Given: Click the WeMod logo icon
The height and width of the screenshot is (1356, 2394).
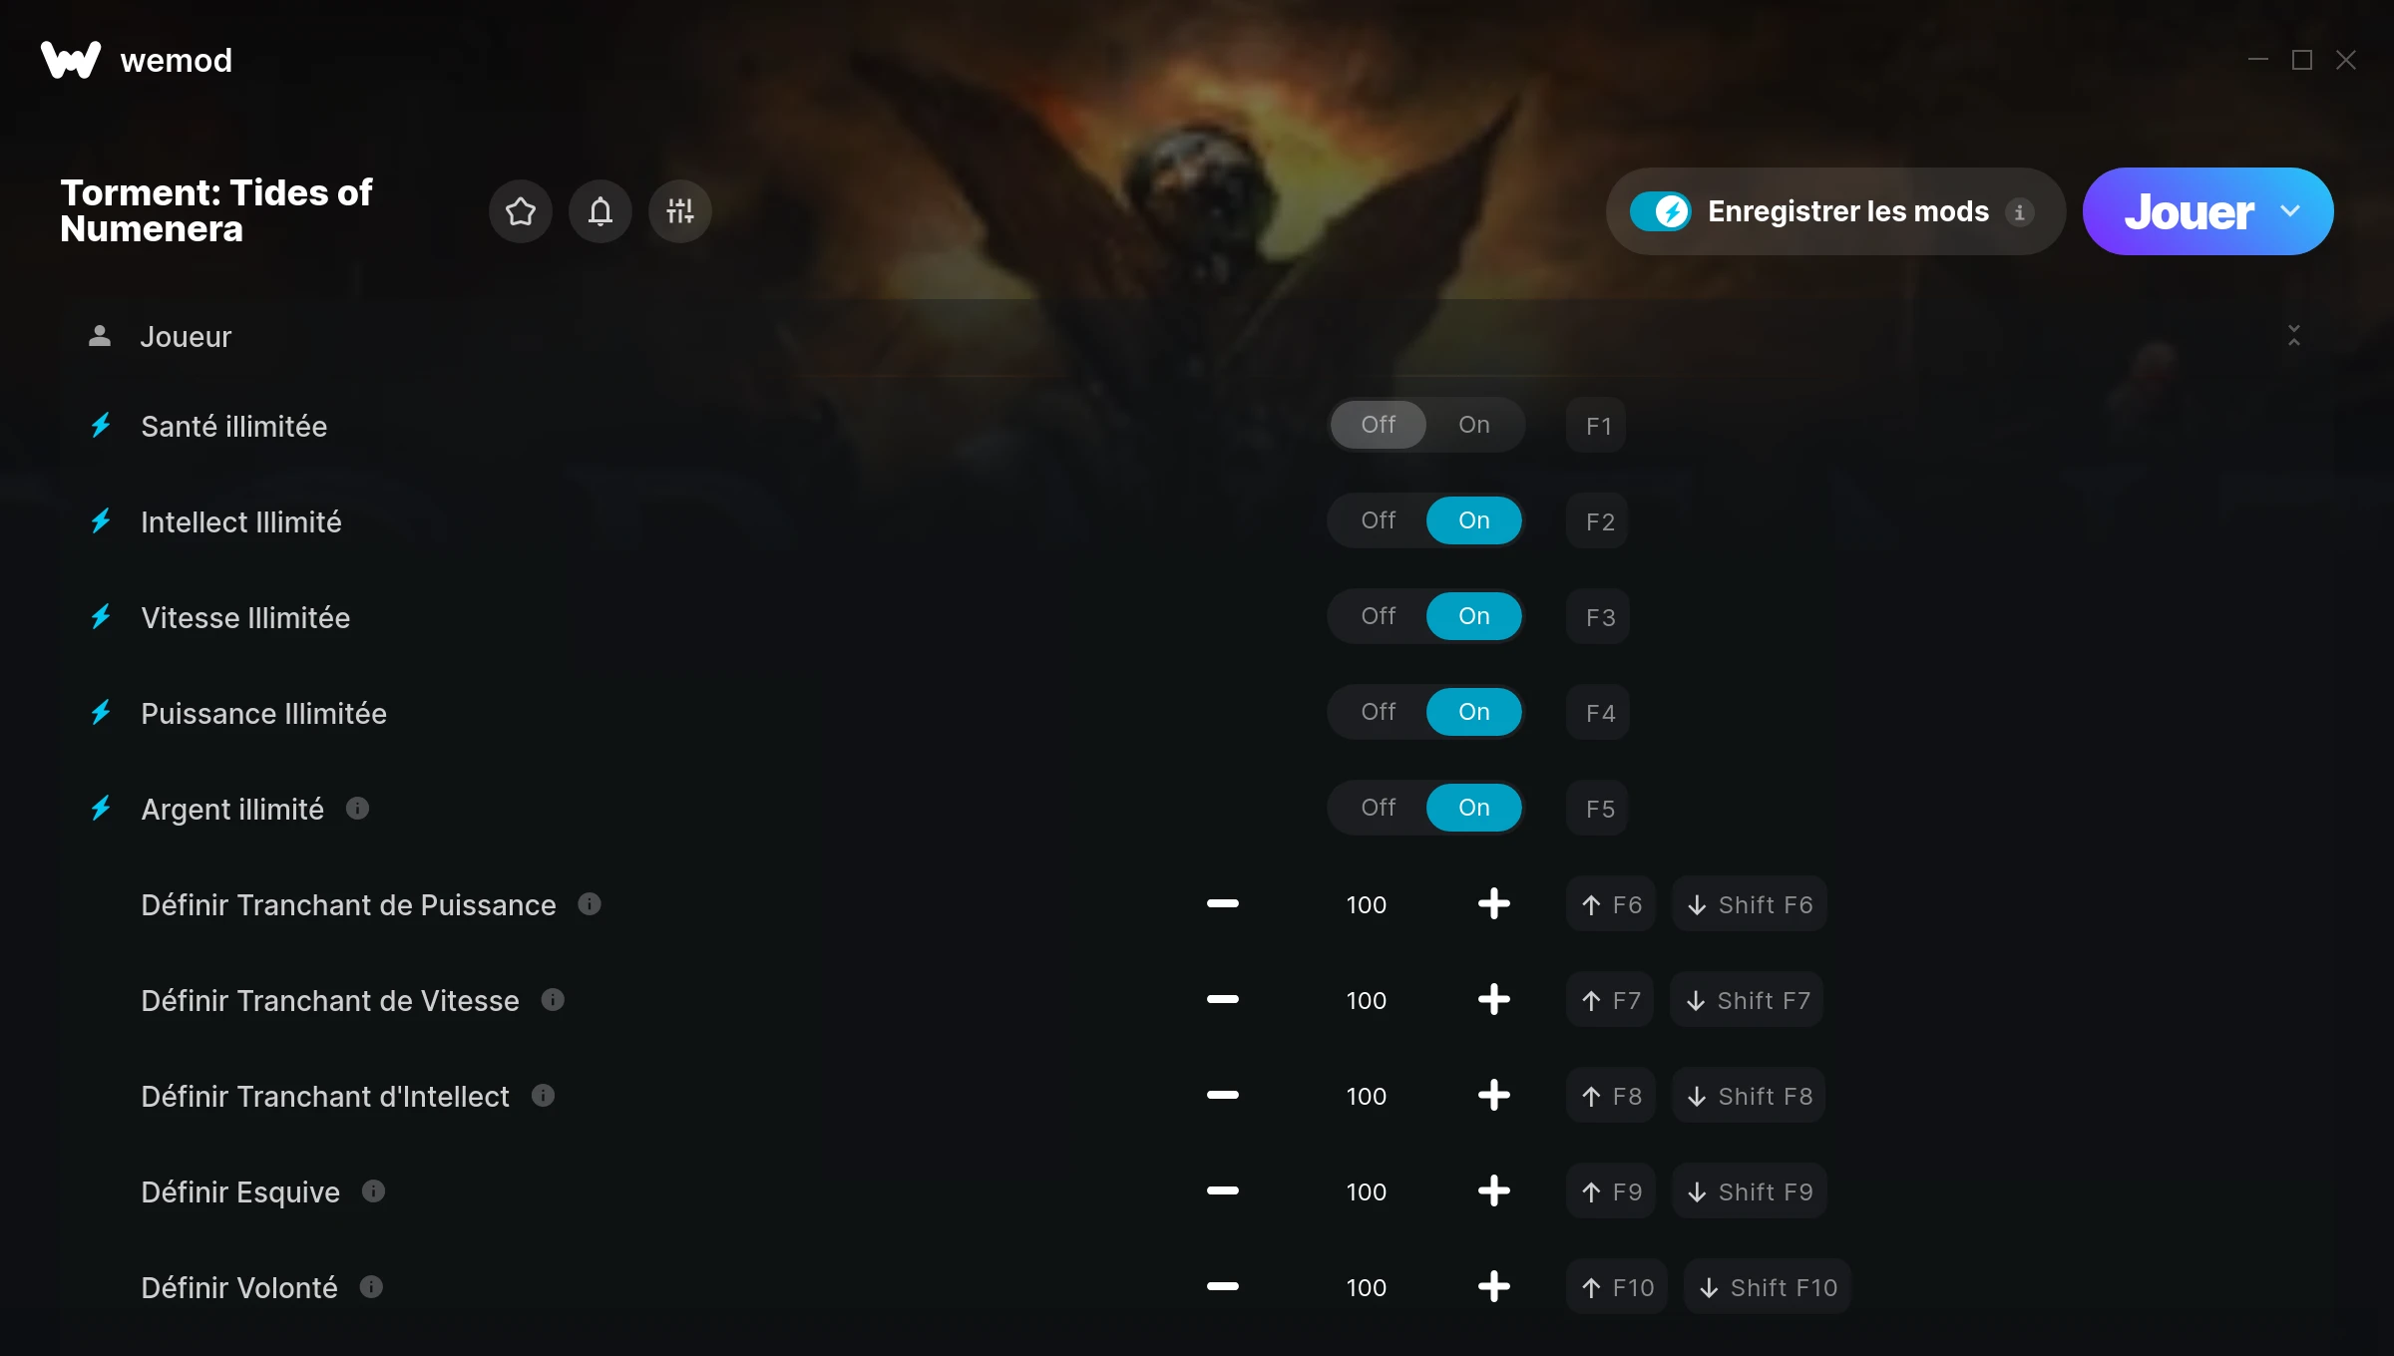Looking at the screenshot, I should coord(71,60).
